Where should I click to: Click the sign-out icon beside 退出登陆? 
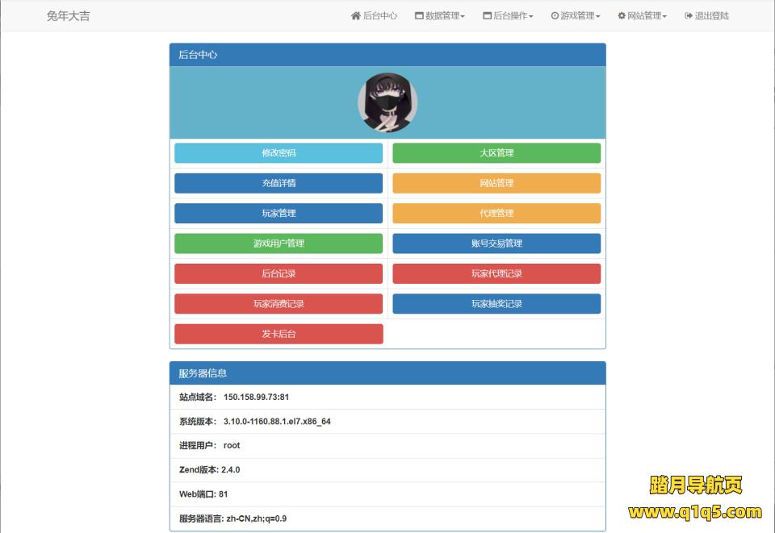tap(688, 16)
